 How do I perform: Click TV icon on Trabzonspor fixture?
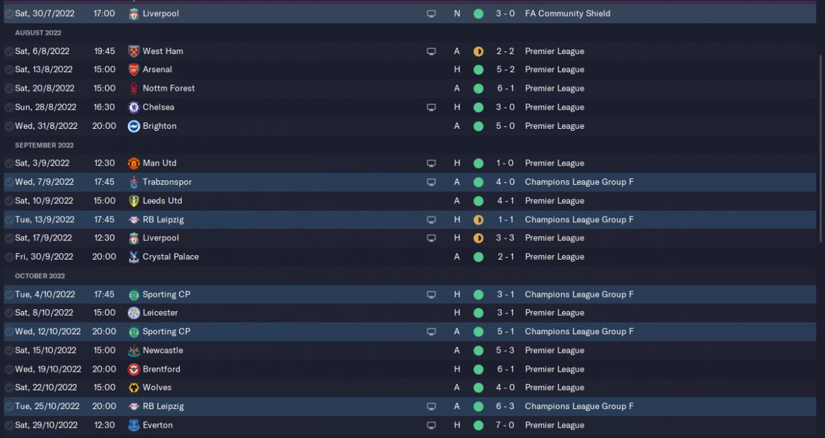click(431, 182)
